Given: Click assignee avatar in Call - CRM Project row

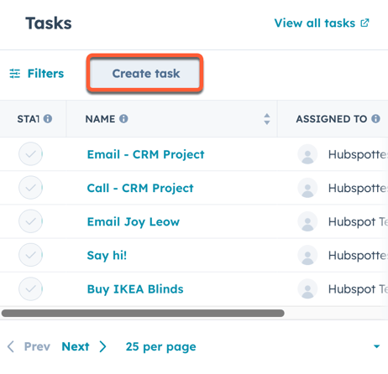Looking at the screenshot, I should pos(307,188).
